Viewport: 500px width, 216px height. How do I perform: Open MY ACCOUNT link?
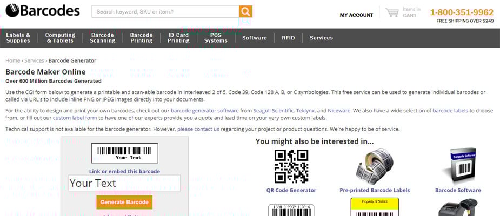(356, 15)
